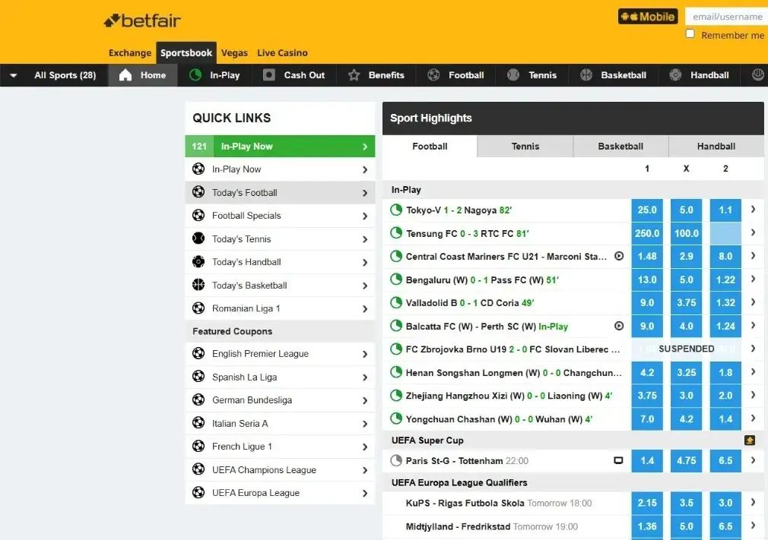Viewport: 768px width, 540px height.
Task: Open the Vegas tab
Action: coord(234,53)
